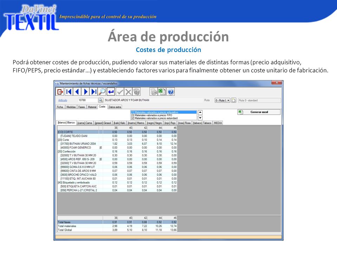This screenshot has width=337, height=253.
Task: Click the [11100] ETIQ. INT.AUCHAN 80 row
Action: (x=117, y=179)
